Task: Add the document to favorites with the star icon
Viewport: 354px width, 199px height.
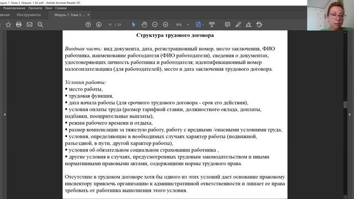Action: point(8,24)
